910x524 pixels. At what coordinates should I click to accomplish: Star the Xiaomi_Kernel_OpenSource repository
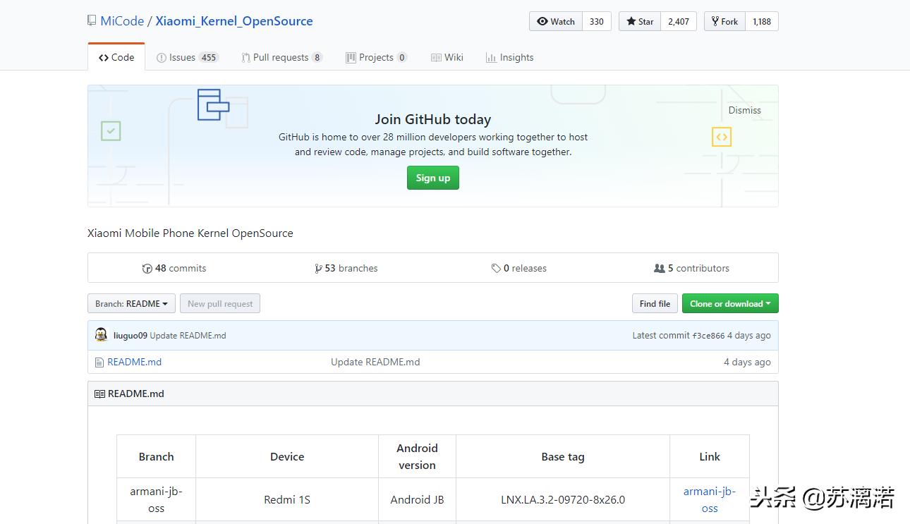click(x=640, y=21)
